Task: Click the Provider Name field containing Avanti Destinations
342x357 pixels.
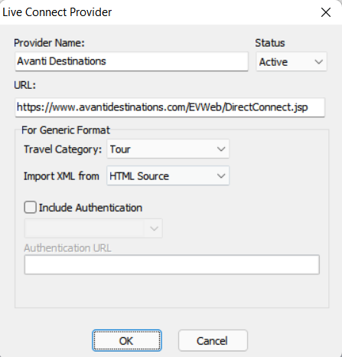Action: [x=132, y=61]
